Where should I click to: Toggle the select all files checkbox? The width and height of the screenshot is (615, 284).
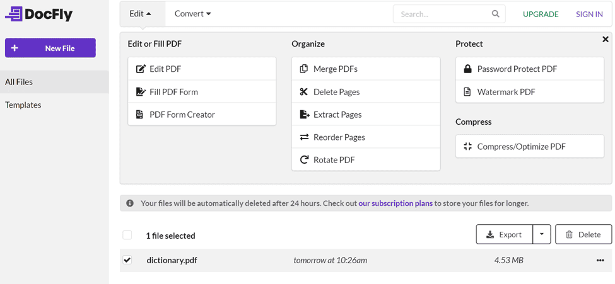pyautogui.click(x=127, y=235)
